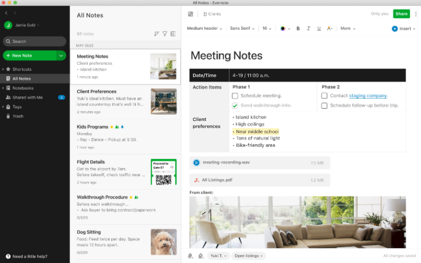Apply bold formatting
421x263 pixels.
(x=298, y=29)
